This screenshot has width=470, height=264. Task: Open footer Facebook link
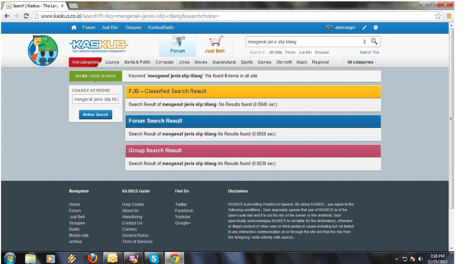tap(184, 211)
